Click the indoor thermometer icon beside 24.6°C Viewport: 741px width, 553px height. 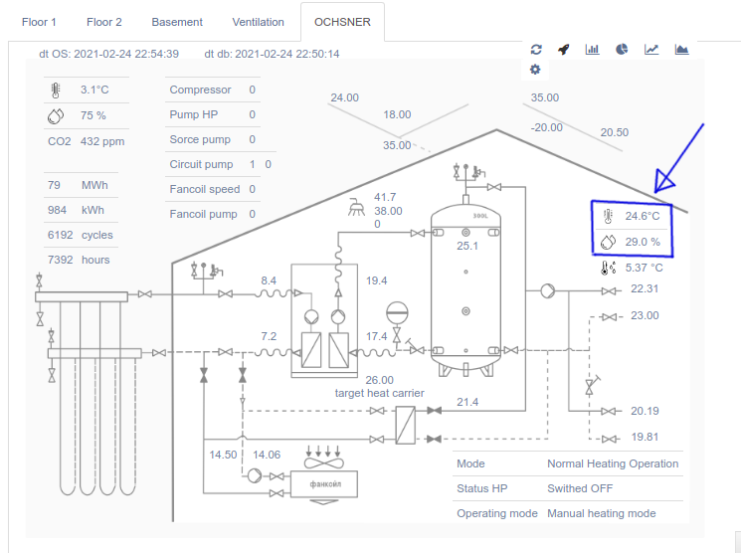tap(608, 216)
